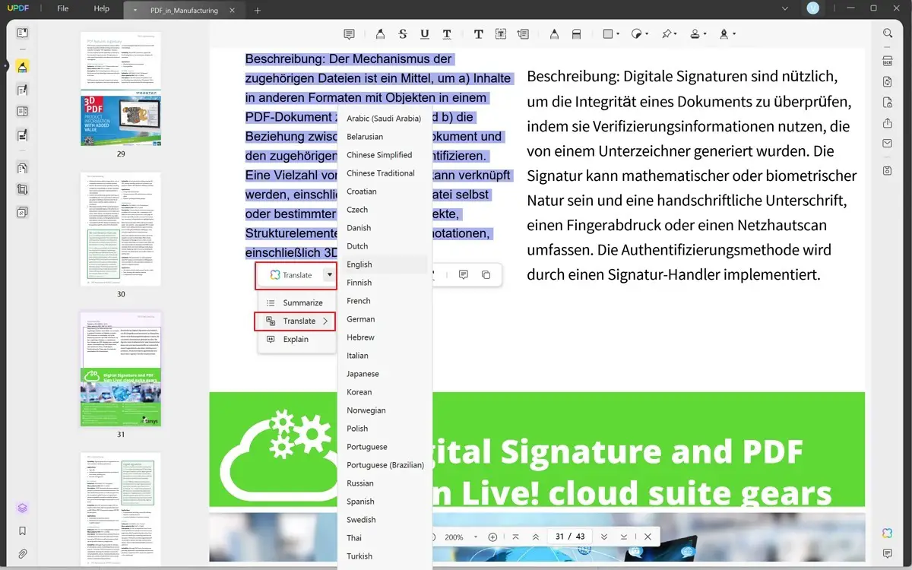
Task: Select the document protection lock icon
Action: coord(887,103)
